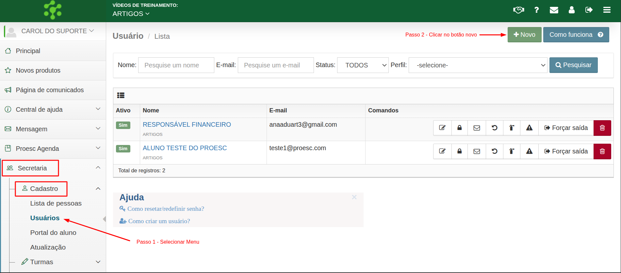Open the envelope messages icon in header
The image size is (621, 273).
tap(554, 10)
